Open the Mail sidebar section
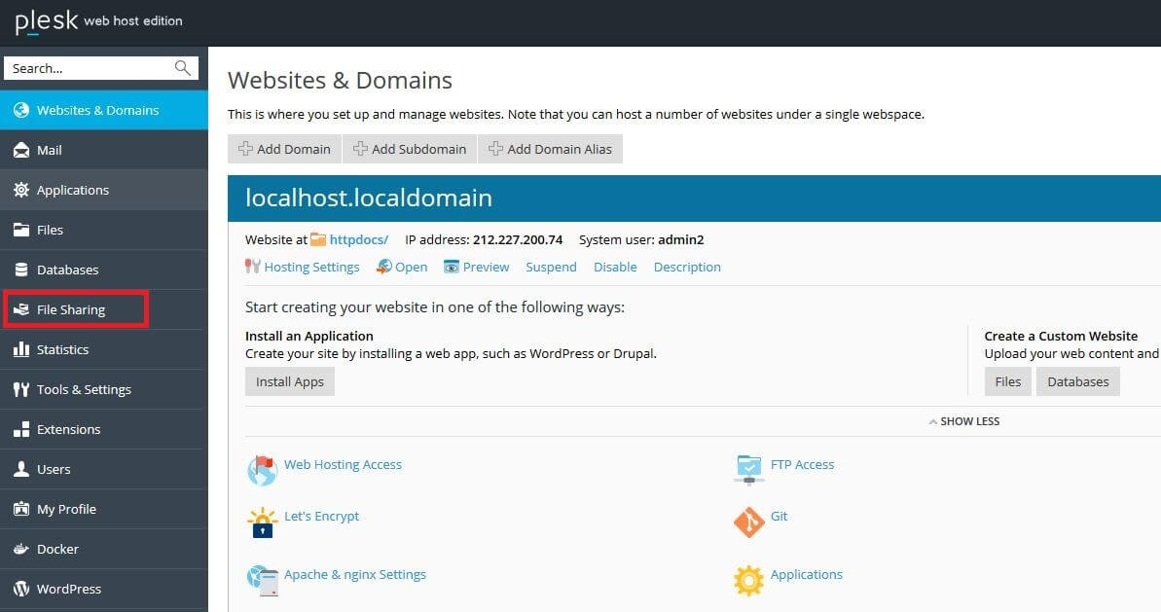 tap(104, 150)
